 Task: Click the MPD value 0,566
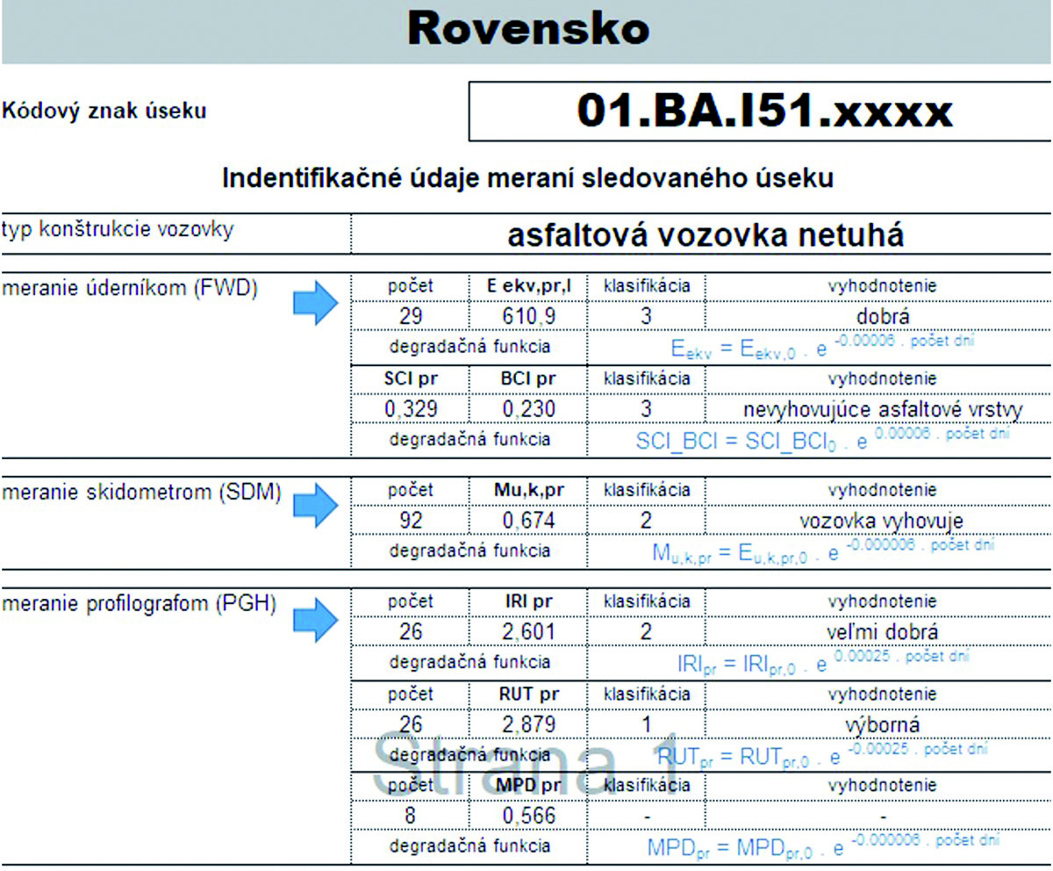527,817
